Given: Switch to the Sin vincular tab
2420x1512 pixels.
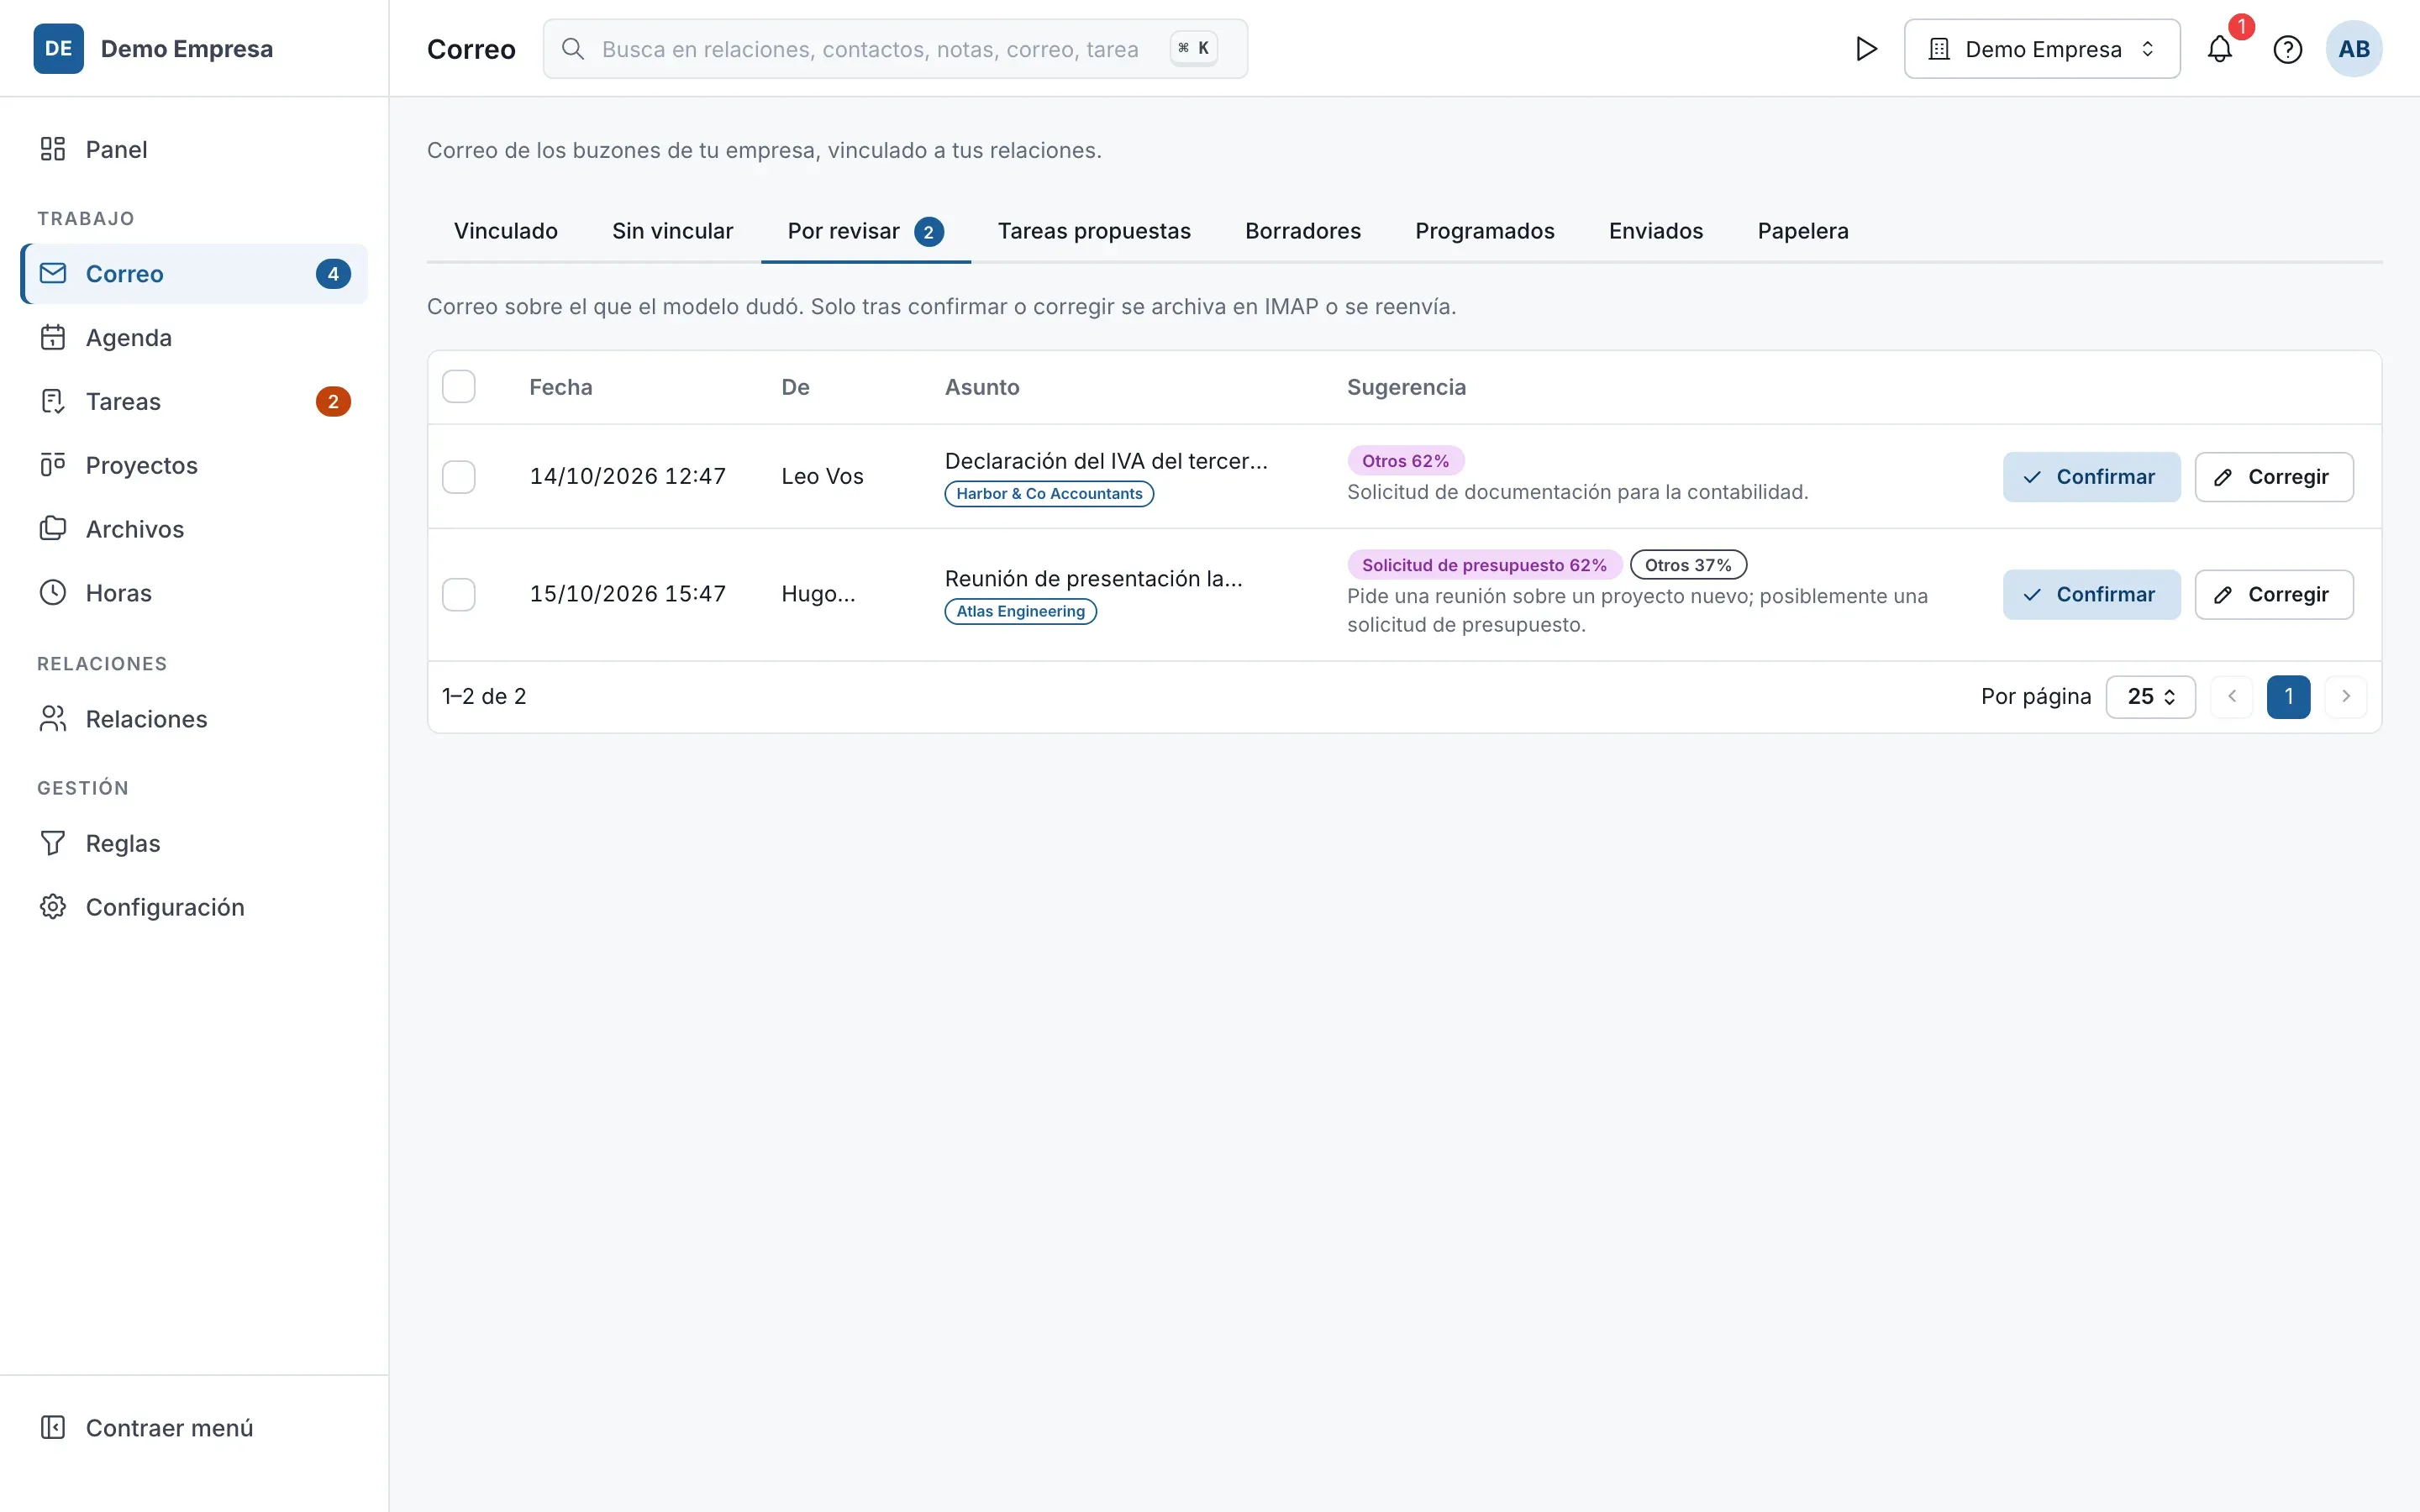Looking at the screenshot, I should (x=673, y=231).
